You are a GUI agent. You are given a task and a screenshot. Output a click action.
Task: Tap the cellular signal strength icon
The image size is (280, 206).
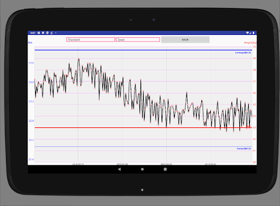250,33
